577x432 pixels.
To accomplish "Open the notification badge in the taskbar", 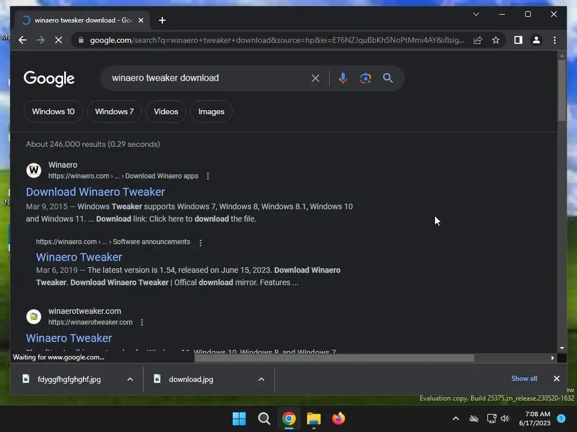I will pyautogui.click(x=561, y=418).
